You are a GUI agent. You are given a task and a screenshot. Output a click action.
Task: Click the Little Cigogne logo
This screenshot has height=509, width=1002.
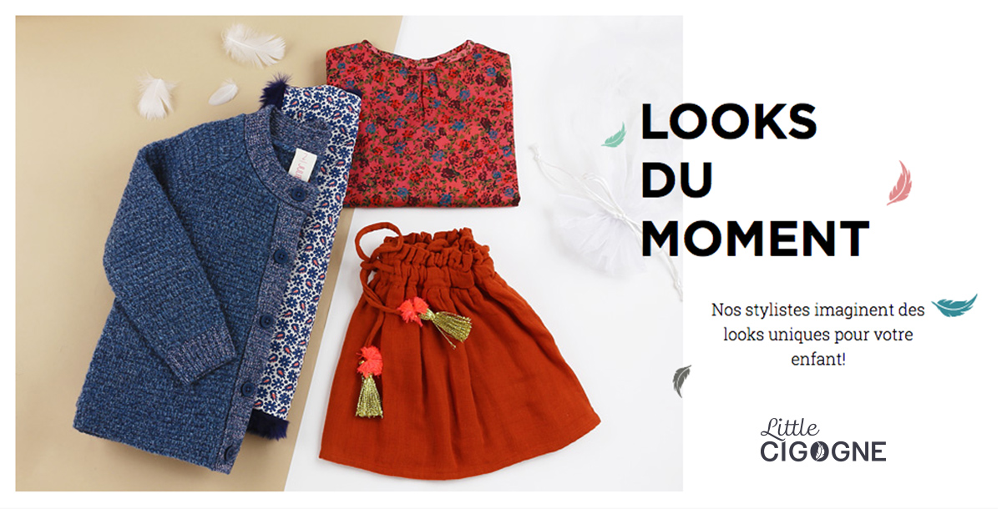point(822,441)
